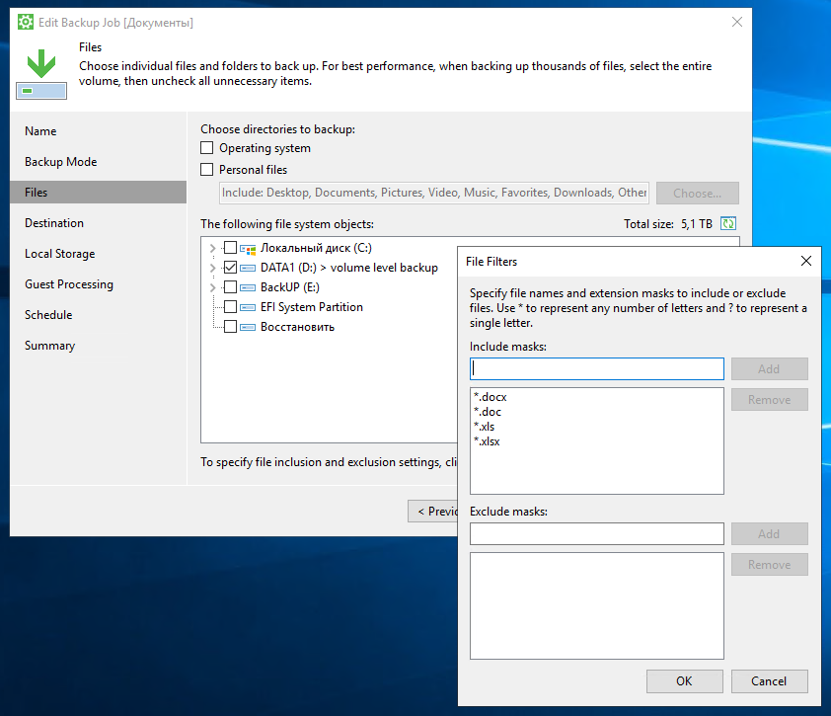This screenshot has height=716, width=831.
Task: Open the Summary step
Action: [98, 346]
